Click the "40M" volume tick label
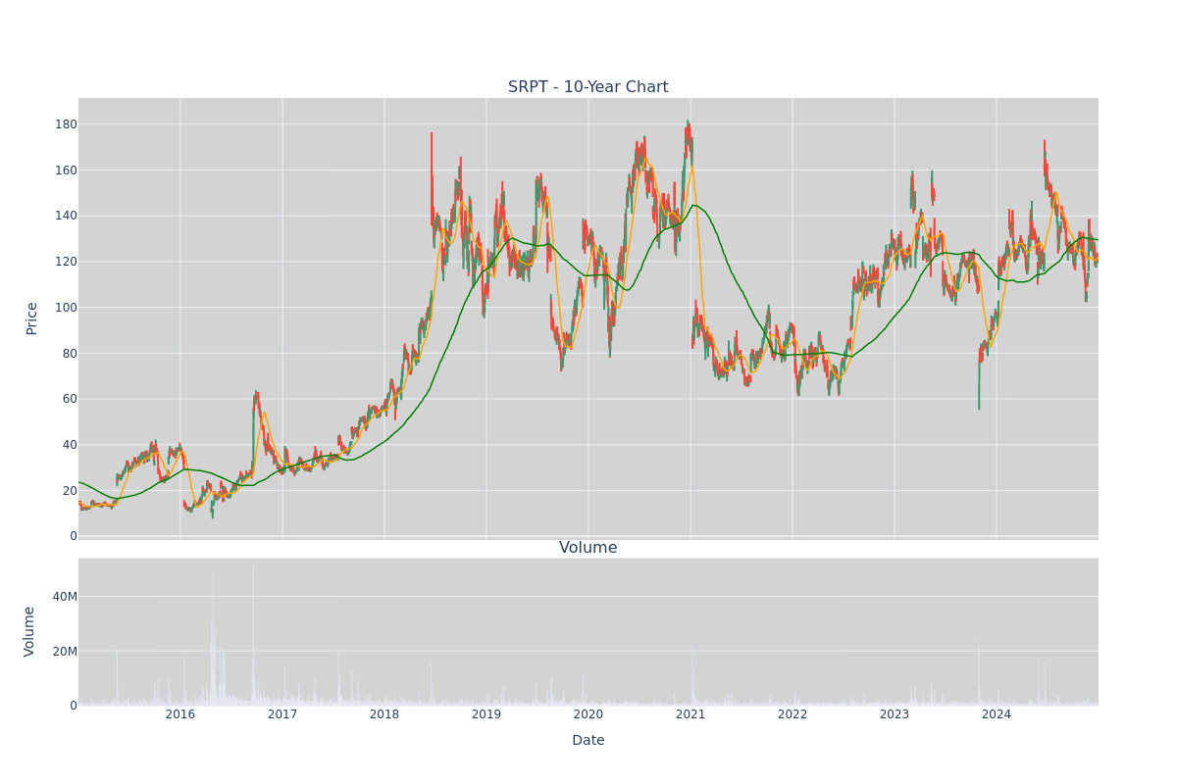Image resolution: width=1177 pixels, height=784 pixels. 65,597
